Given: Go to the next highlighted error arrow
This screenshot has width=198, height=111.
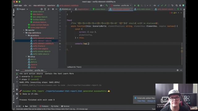Looking at the screenshot, I should coord(181,13).
